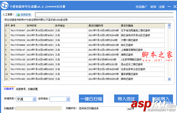This screenshot has height=113, width=177.
Task: Click the 导入地址 button
Action: (126, 99)
